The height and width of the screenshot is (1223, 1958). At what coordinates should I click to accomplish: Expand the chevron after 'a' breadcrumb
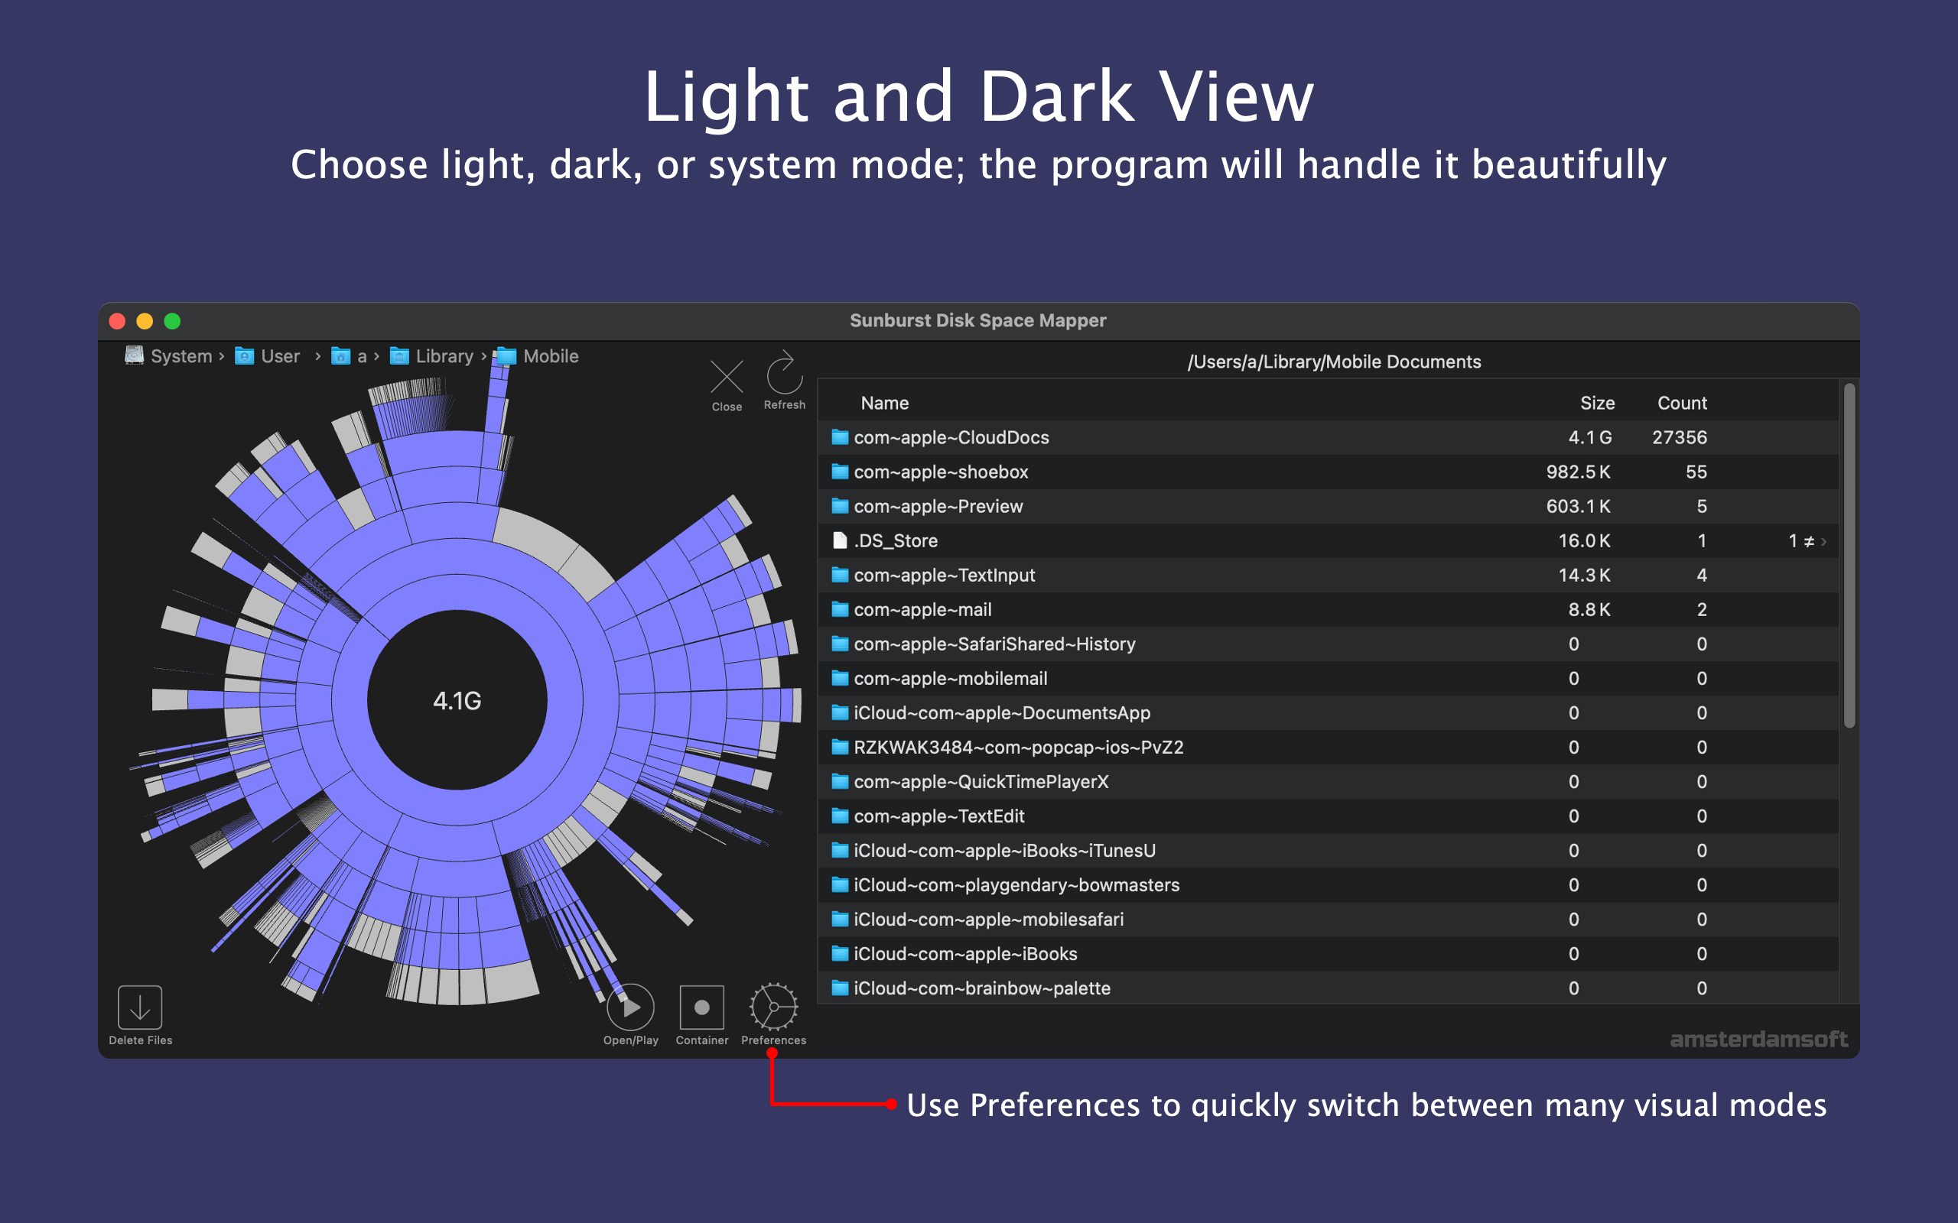pos(376,356)
